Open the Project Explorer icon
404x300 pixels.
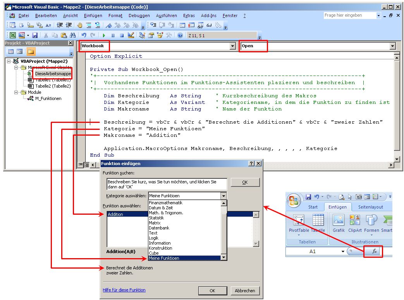(142, 35)
